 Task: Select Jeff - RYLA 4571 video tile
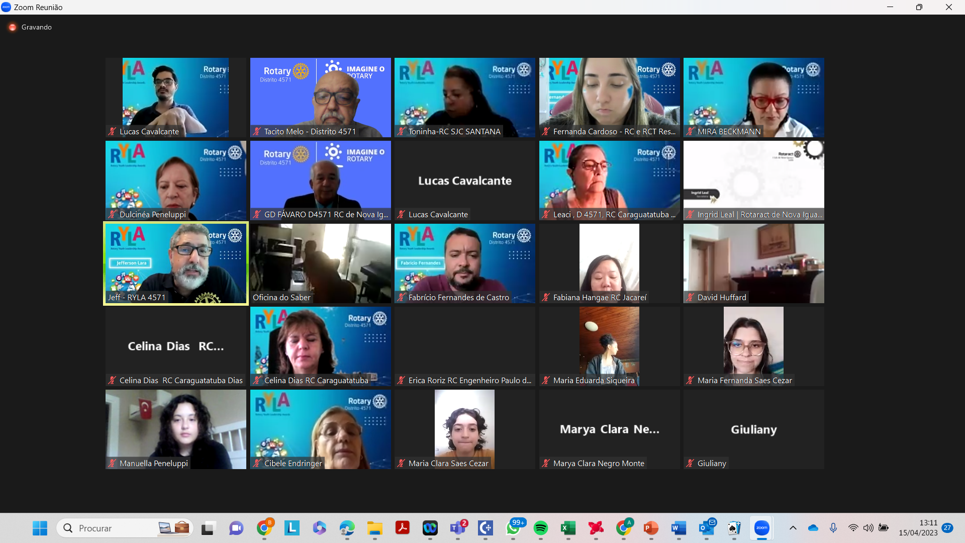(x=176, y=263)
